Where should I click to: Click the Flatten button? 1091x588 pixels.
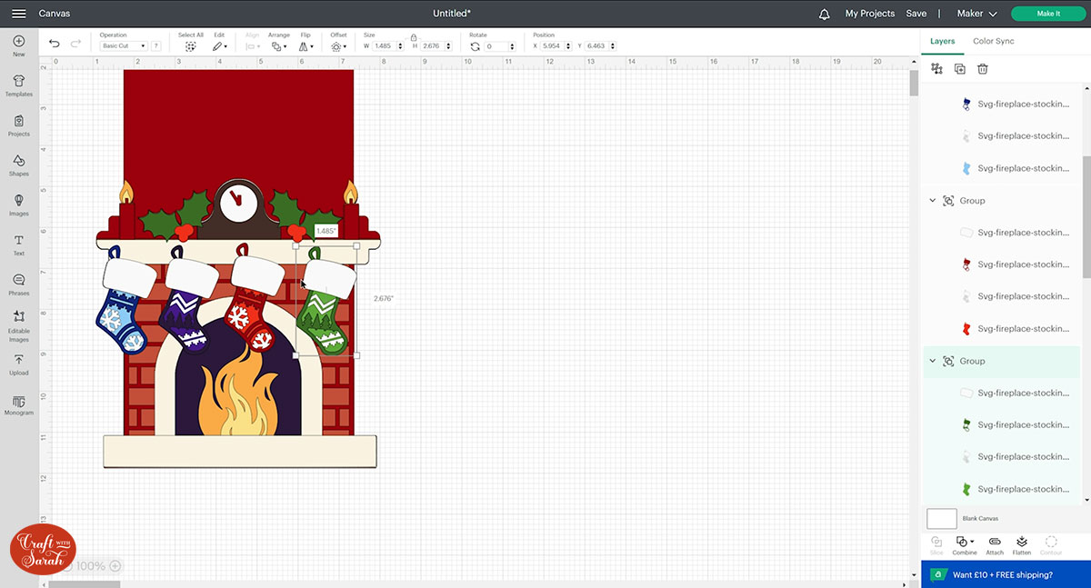pos(1022,545)
